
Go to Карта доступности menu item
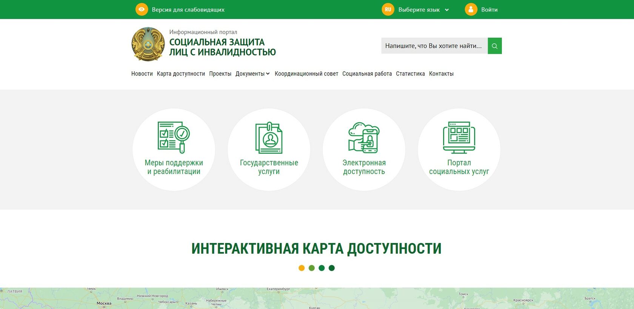[x=181, y=74]
